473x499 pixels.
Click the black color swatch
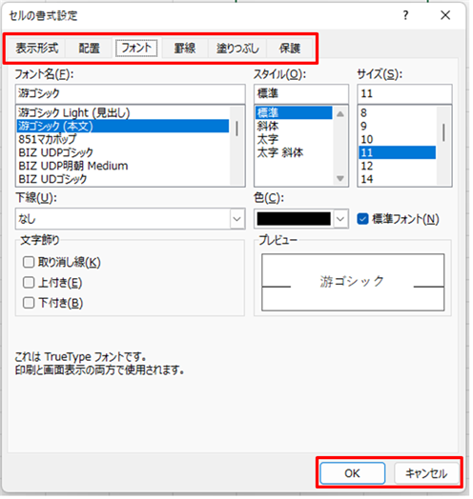point(295,220)
